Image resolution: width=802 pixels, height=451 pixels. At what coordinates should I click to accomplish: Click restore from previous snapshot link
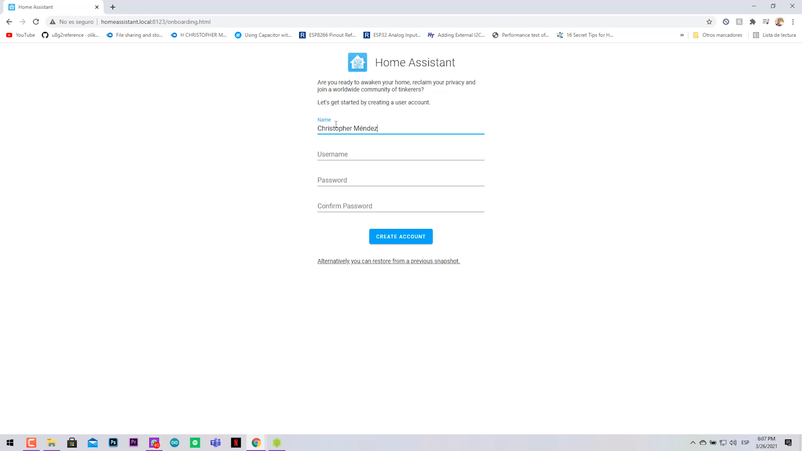point(388,261)
